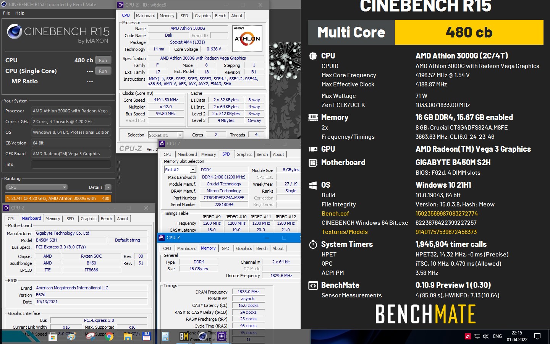
Task: Open the volume tray icon
Action: point(486,336)
